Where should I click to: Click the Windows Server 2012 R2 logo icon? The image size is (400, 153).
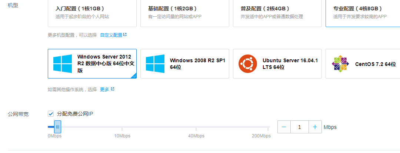tap(62, 64)
